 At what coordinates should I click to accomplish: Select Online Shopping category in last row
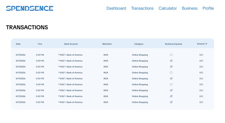pos(140,102)
